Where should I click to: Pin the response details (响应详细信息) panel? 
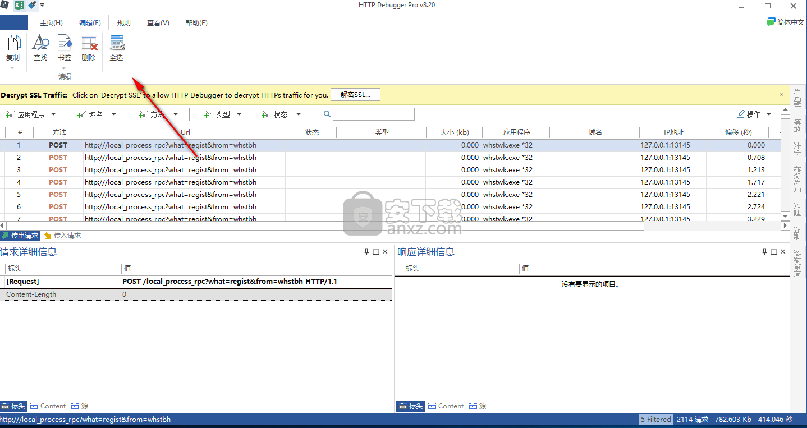(x=765, y=252)
